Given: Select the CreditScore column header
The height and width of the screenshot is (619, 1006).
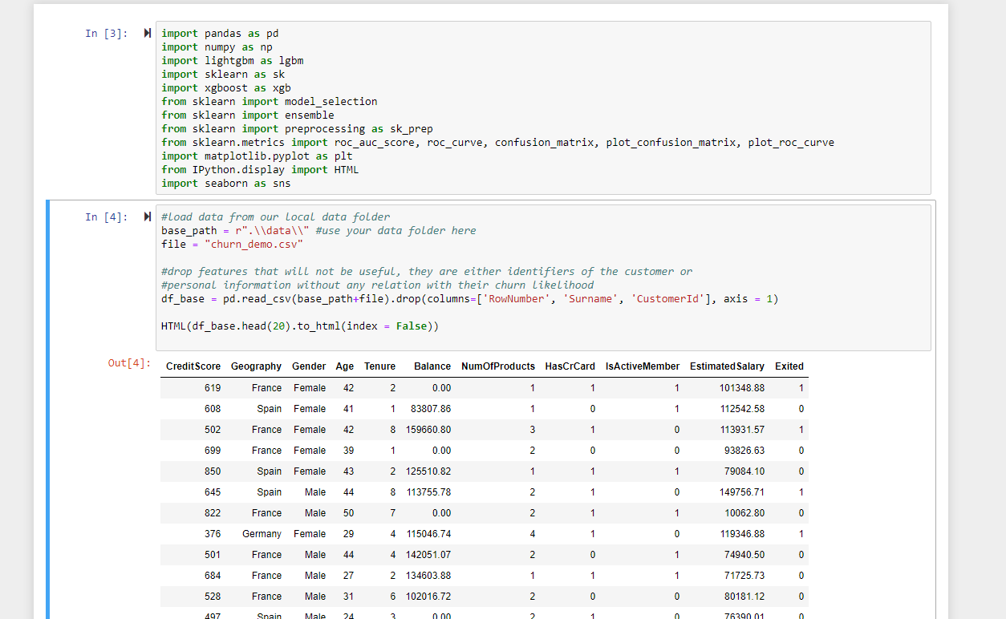Looking at the screenshot, I should pos(193,366).
